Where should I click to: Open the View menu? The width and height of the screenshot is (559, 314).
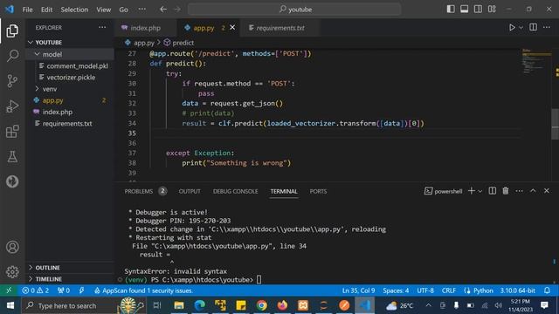(x=103, y=10)
